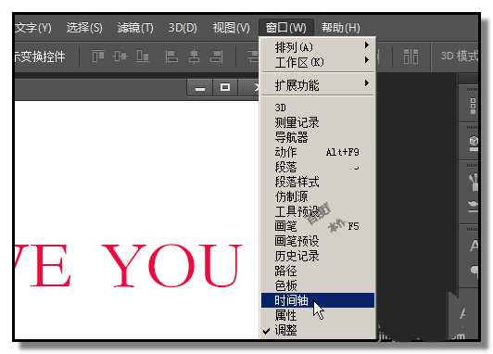Click align top edges icon
Image resolution: width=493 pixels, height=354 pixels.
pyautogui.click(x=97, y=57)
